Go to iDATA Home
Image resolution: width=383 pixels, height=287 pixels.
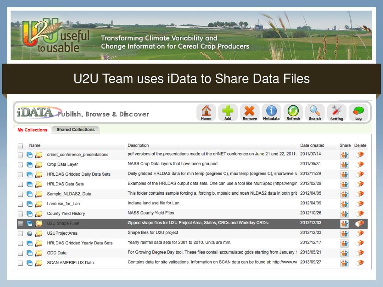pos(206,112)
